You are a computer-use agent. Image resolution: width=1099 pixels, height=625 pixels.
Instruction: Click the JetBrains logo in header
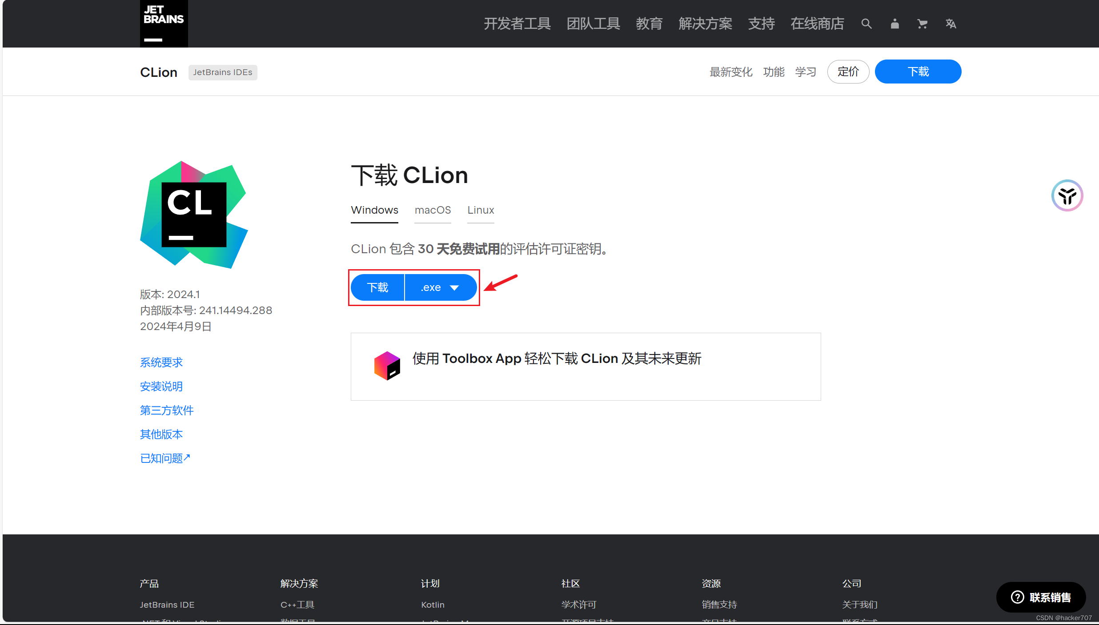164,24
